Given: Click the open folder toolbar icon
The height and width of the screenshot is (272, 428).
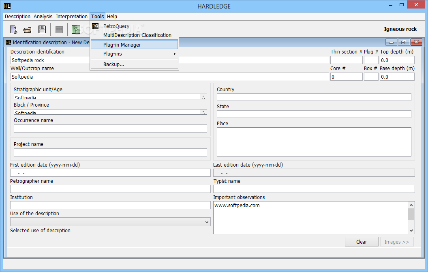Looking at the screenshot, I should (x=27, y=30).
